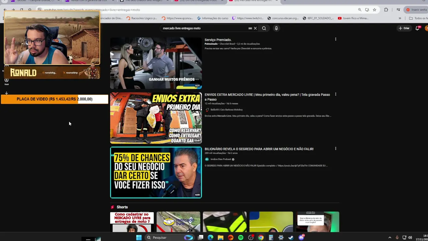Start voice search with the microphone icon

coord(276,28)
